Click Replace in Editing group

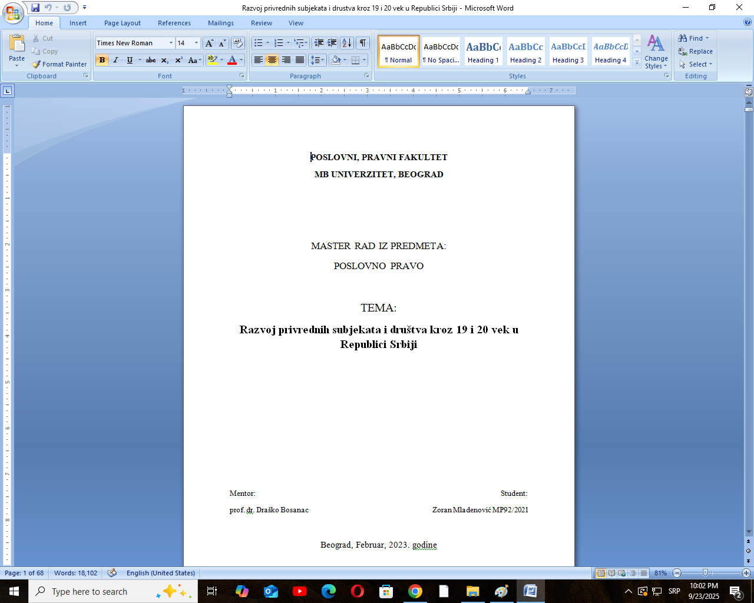[696, 51]
